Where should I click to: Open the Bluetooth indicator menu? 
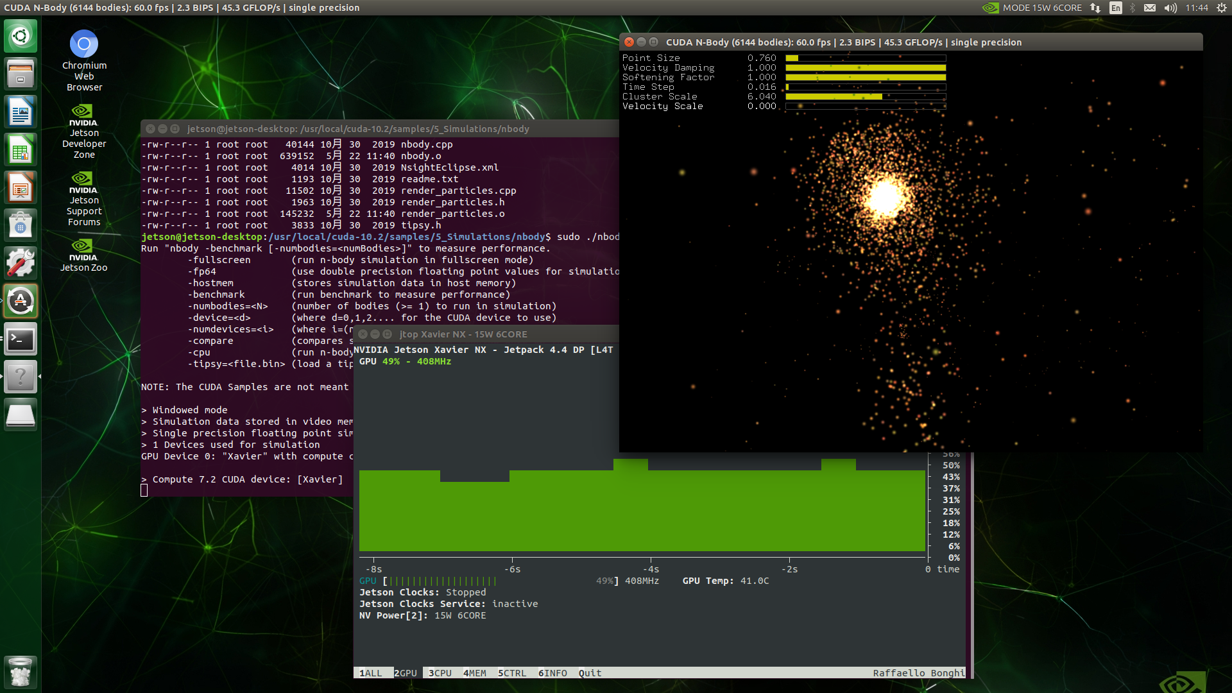click(x=1133, y=8)
